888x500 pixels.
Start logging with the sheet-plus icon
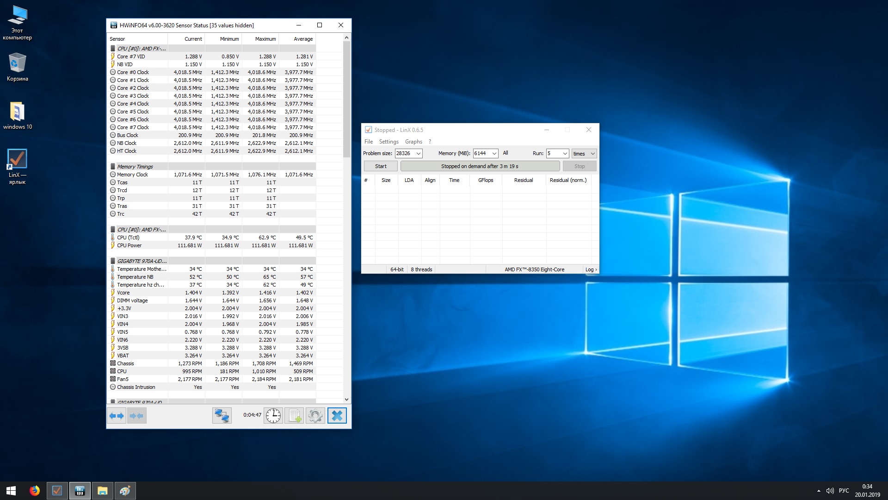click(294, 416)
